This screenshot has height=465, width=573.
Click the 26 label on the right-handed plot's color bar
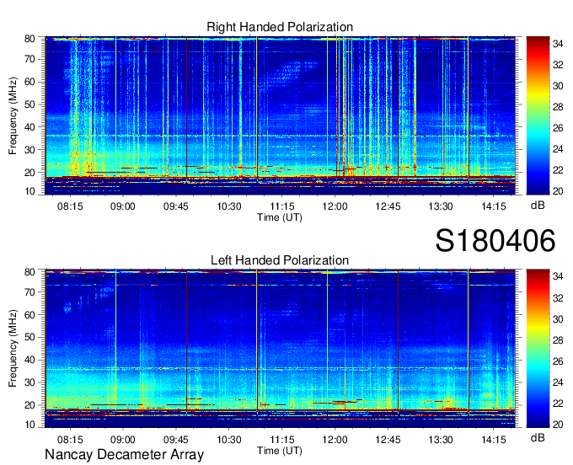pyautogui.click(x=558, y=128)
